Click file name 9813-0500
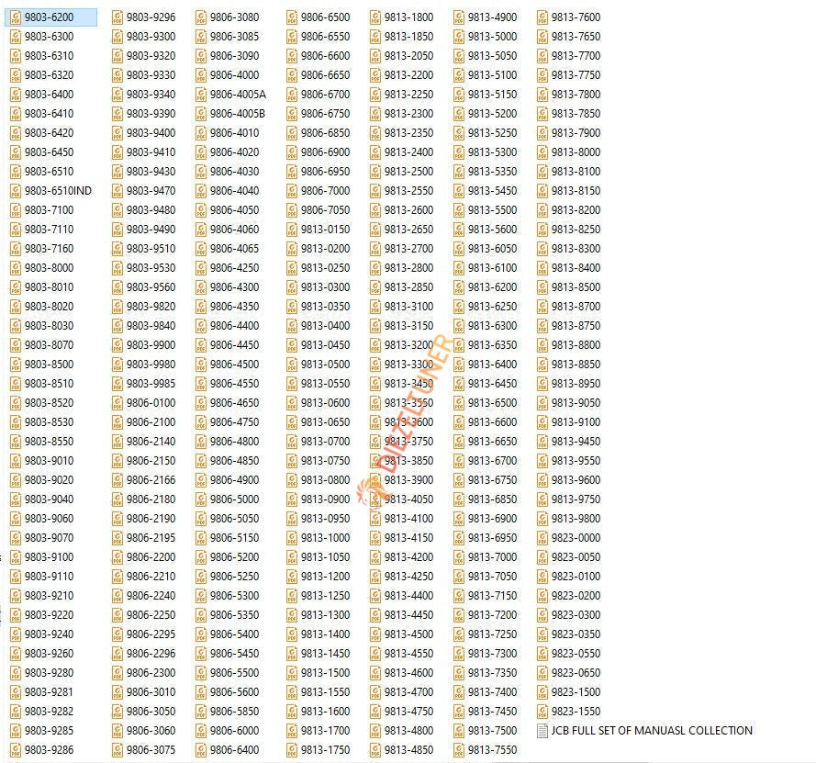Image resolution: width=816 pixels, height=763 pixels. [x=325, y=365]
